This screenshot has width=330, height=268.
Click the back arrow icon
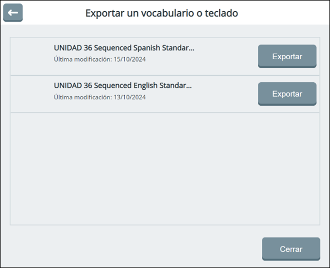[x=13, y=13]
